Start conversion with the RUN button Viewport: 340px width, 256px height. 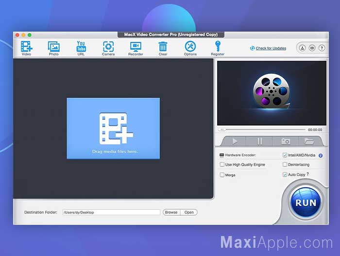(306, 202)
